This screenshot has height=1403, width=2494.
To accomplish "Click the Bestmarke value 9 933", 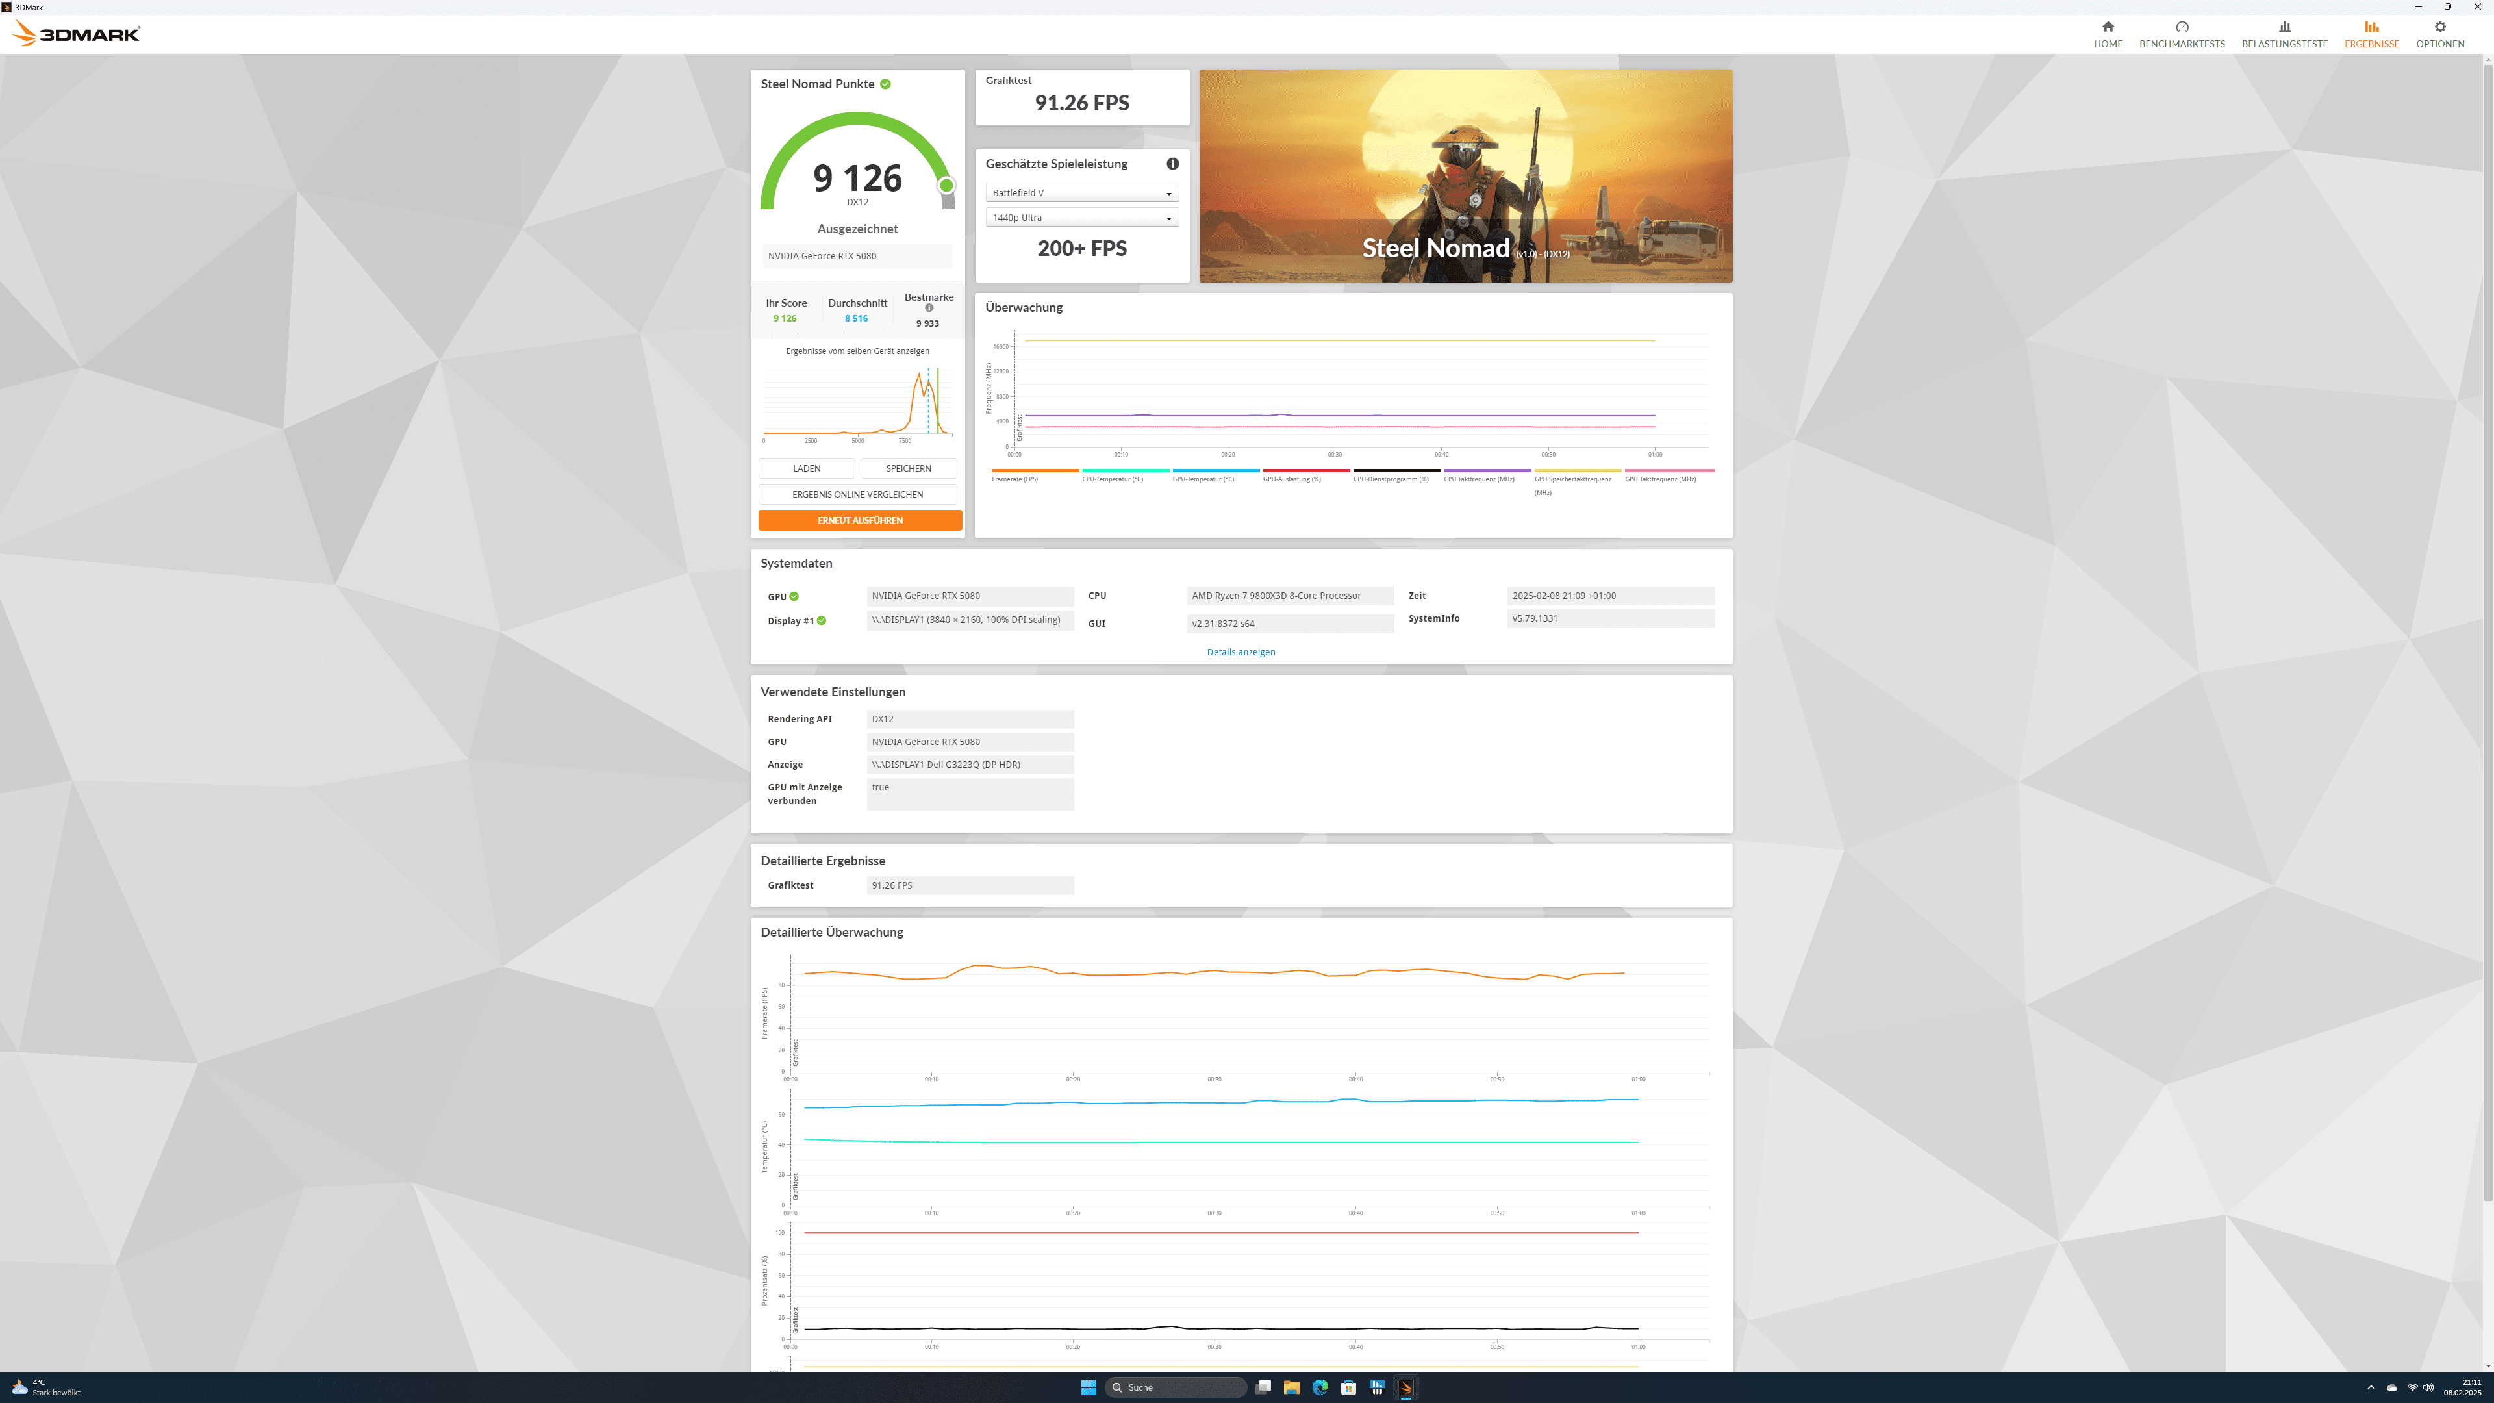I will point(927,324).
